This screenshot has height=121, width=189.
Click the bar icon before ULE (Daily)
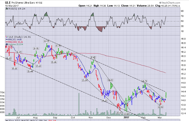pos(7,37)
